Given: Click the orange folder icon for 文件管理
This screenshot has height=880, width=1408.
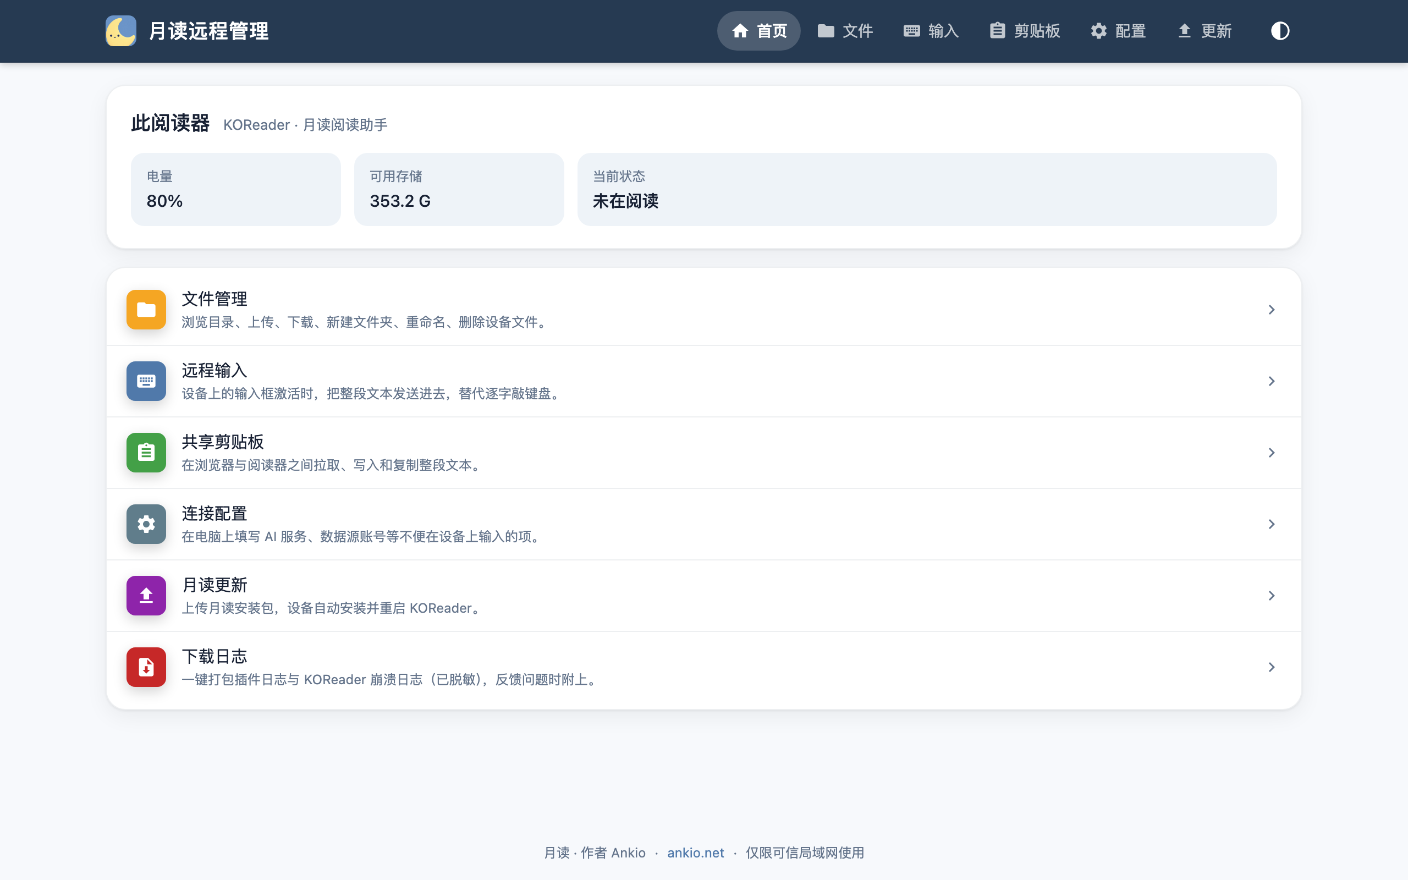Looking at the screenshot, I should coord(146,310).
